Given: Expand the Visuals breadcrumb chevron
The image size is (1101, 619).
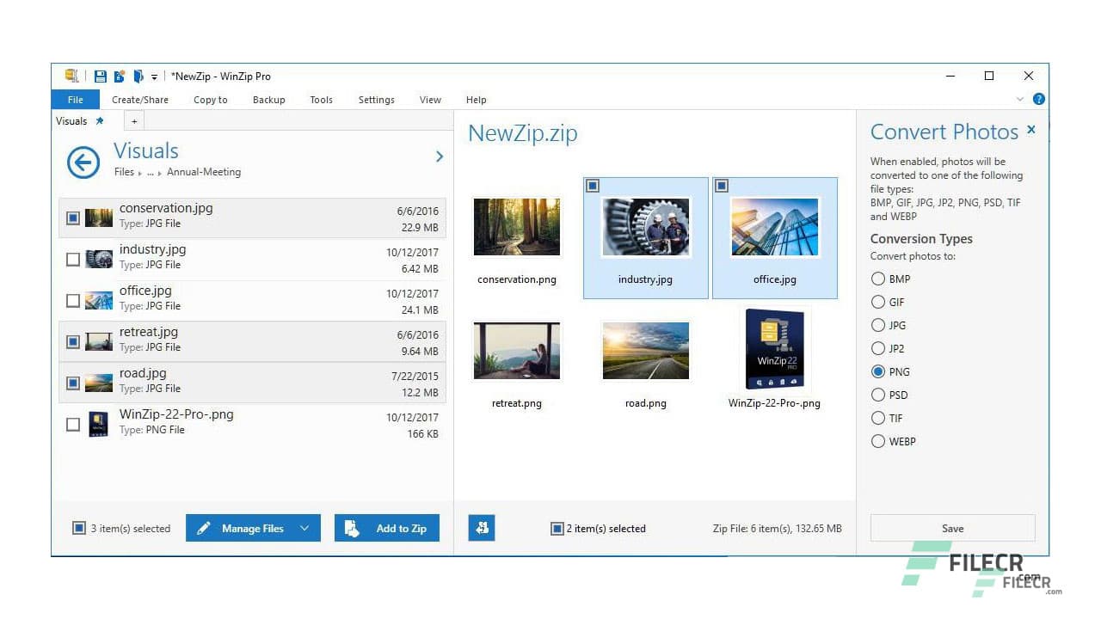Looking at the screenshot, I should (x=439, y=156).
